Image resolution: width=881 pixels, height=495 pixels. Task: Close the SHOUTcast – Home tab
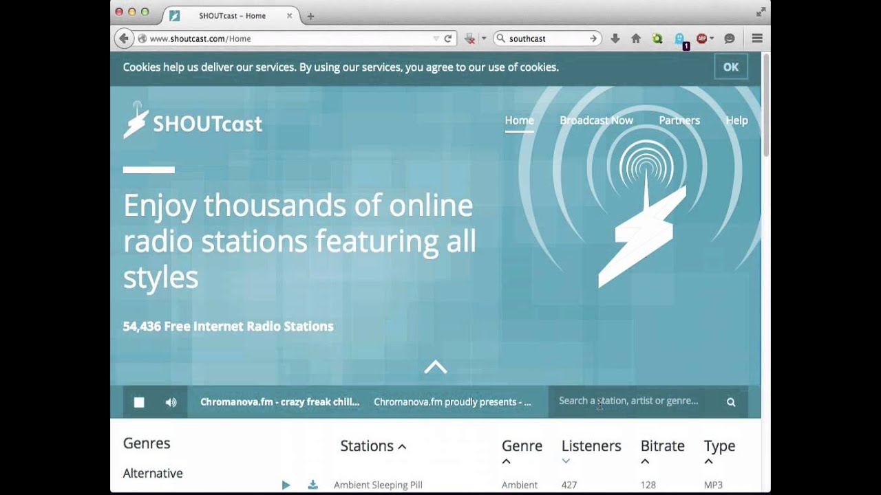click(289, 16)
